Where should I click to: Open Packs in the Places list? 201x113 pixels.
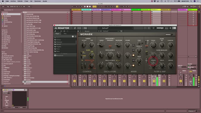5,54
